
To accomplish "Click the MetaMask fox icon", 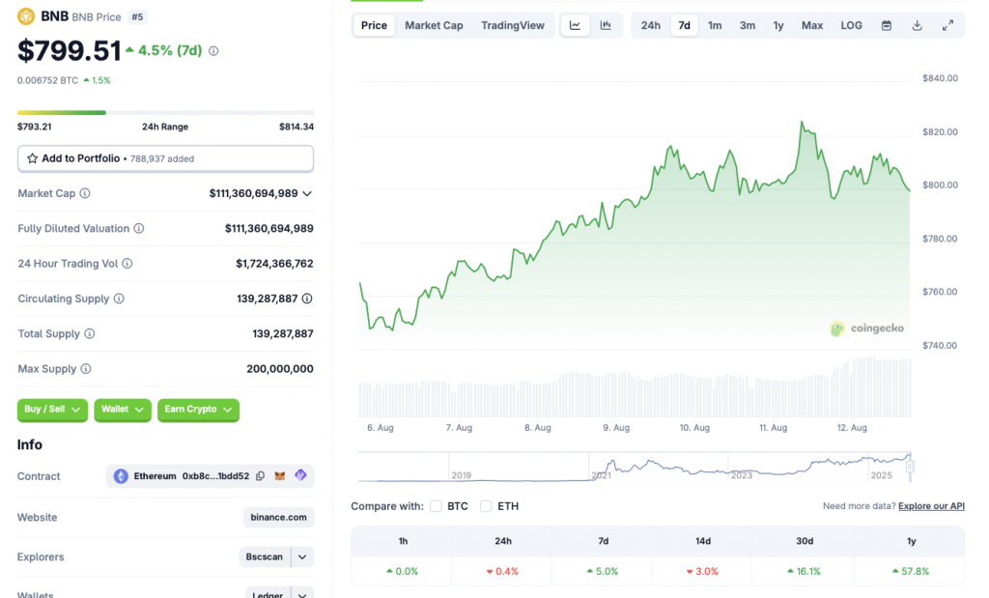I will tap(280, 476).
